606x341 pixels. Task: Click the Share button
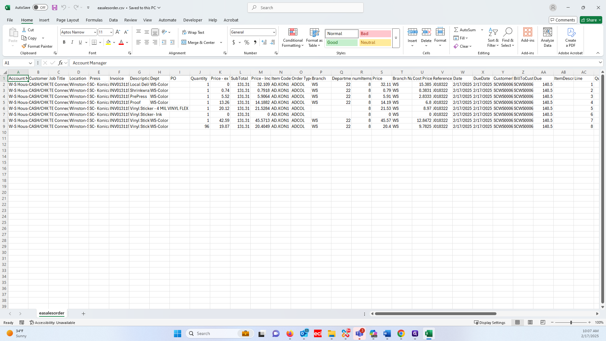[591, 20]
